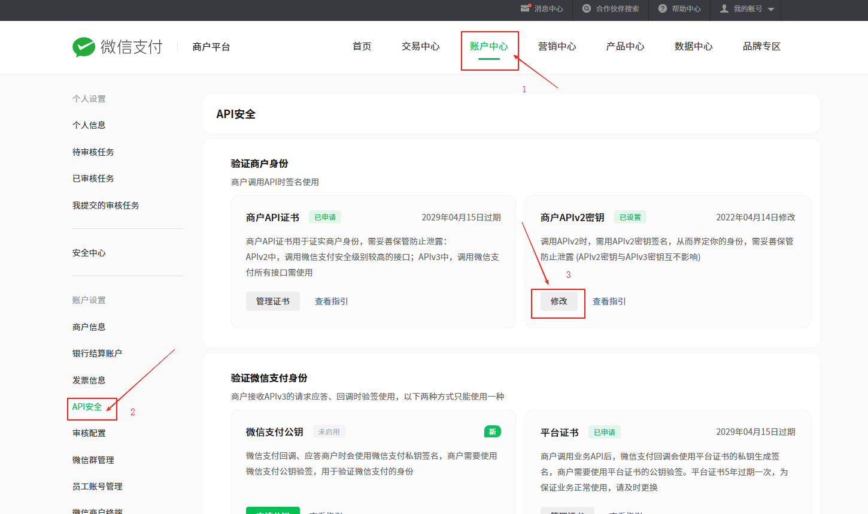This screenshot has width=868, height=514.
Task: Open 消息中心 in the top bar
Action: tap(548, 9)
